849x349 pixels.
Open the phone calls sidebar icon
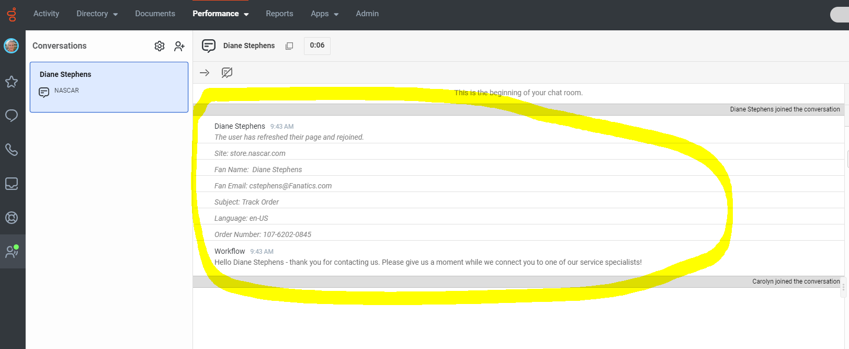[12, 150]
